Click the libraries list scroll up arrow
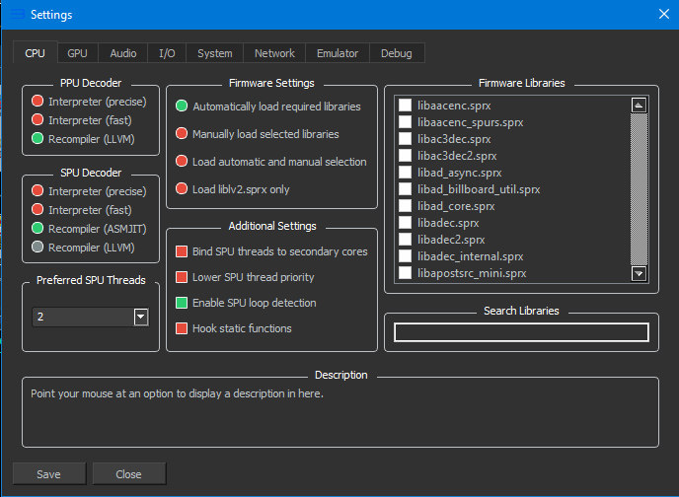Image resolution: width=679 pixels, height=497 pixels. click(640, 106)
